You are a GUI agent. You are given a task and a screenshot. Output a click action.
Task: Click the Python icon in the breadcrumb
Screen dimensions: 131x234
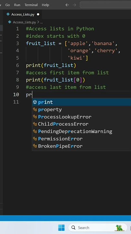(x=10, y=22)
